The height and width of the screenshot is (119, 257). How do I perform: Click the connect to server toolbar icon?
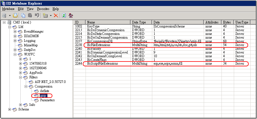[x=4, y=15]
